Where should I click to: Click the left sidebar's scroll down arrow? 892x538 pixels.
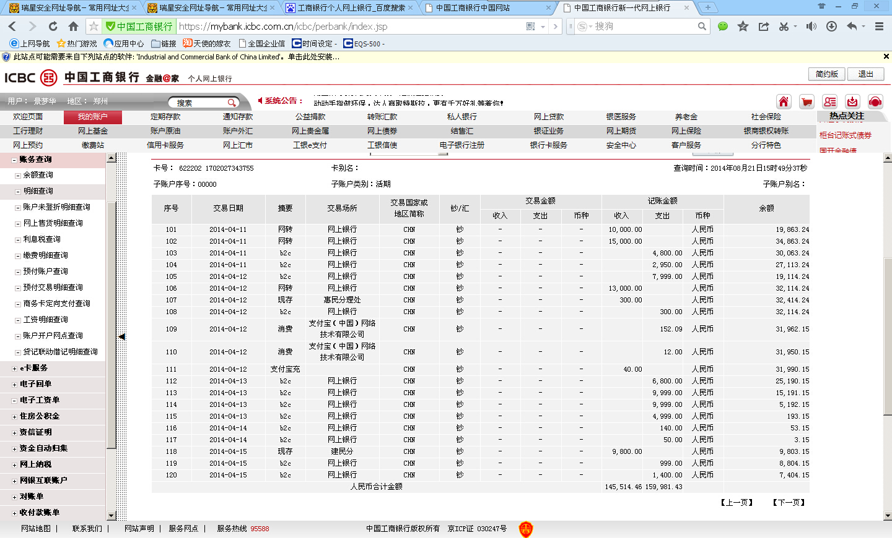coord(111,515)
